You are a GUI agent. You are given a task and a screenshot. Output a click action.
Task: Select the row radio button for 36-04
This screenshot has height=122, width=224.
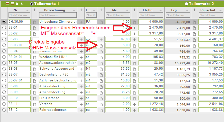click(x=4, y=51)
